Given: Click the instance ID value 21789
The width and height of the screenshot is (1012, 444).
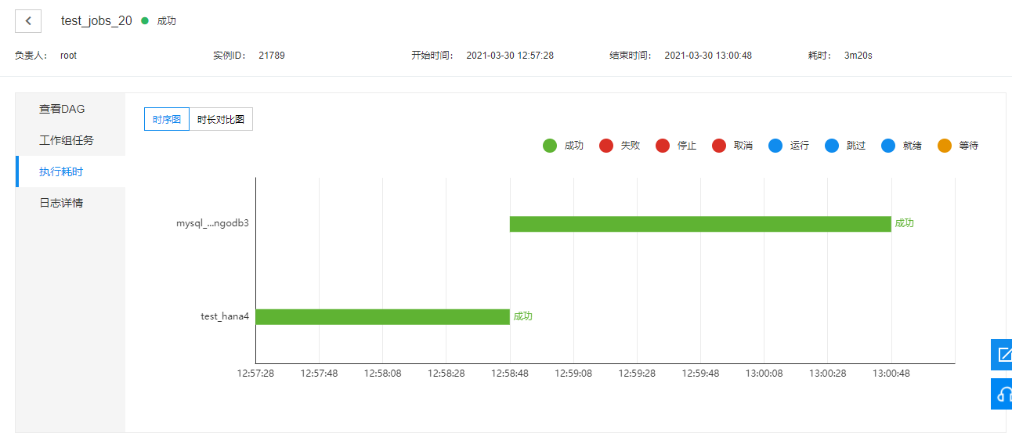Looking at the screenshot, I should [x=272, y=56].
